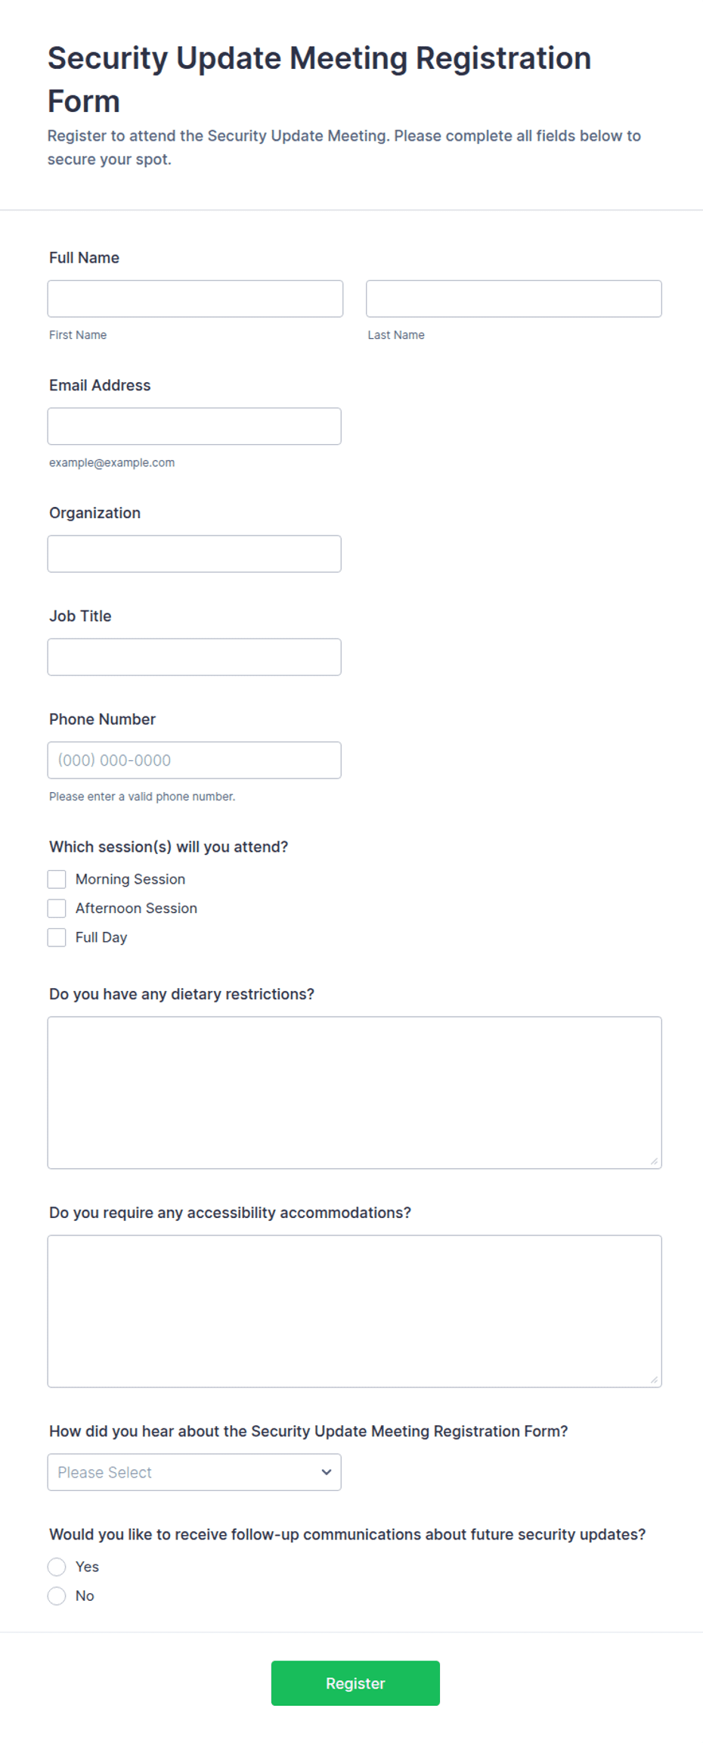Click the Full Day label text

(x=101, y=937)
